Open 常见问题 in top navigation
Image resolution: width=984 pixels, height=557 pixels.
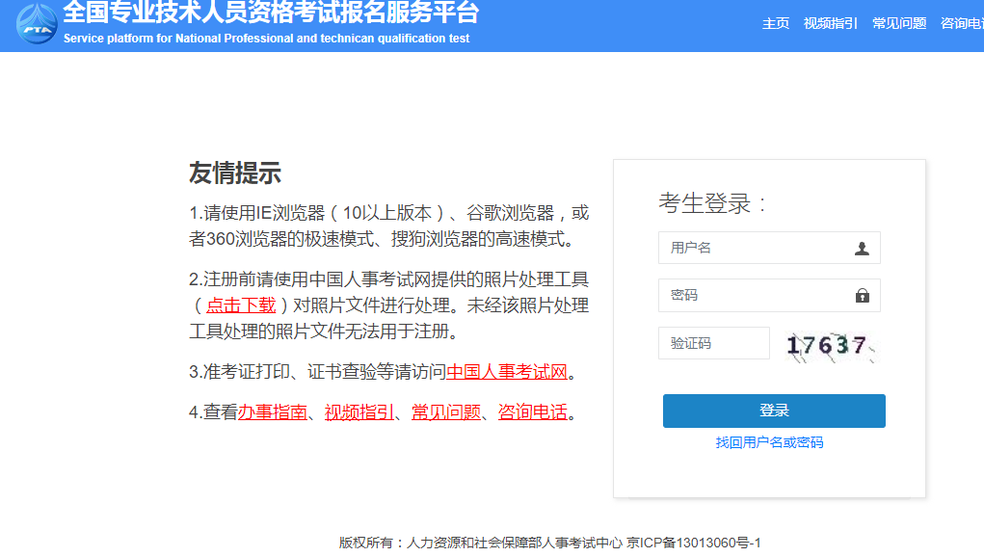point(899,24)
